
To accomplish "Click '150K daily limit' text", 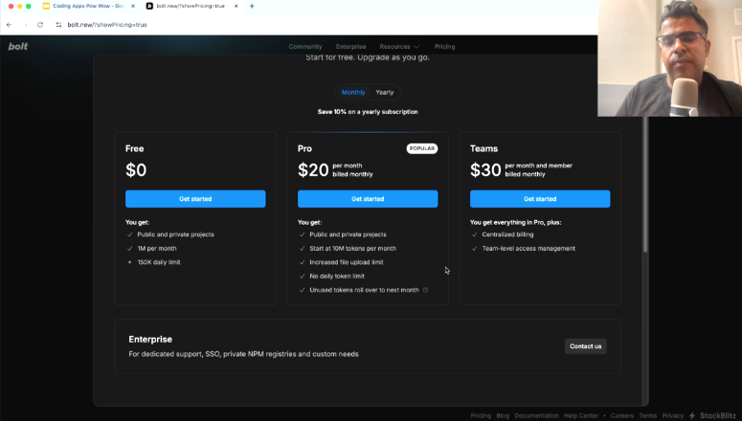I will (x=159, y=262).
